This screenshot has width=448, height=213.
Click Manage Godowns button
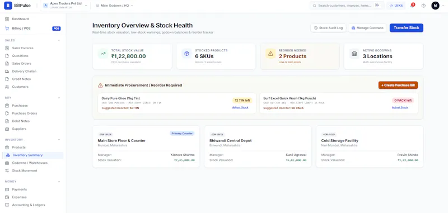pyautogui.click(x=367, y=28)
